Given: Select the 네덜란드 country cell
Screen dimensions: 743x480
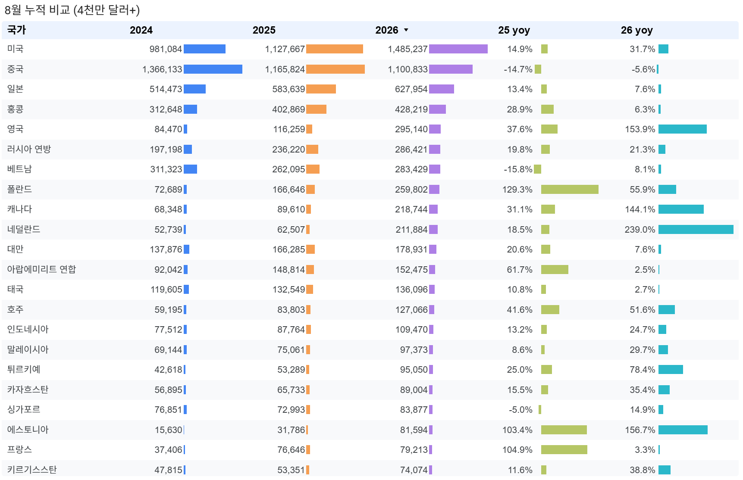Looking at the screenshot, I should (24, 229).
